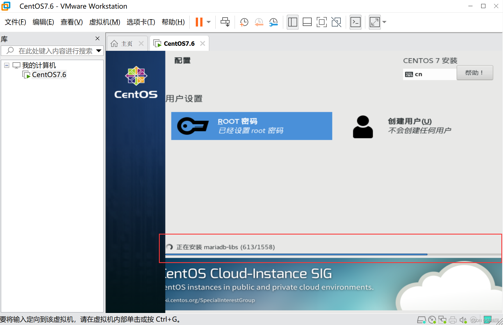Click the 正在安装 mariadb-libs status text
Screen dimensions: 503x325
[x=225, y=247]
